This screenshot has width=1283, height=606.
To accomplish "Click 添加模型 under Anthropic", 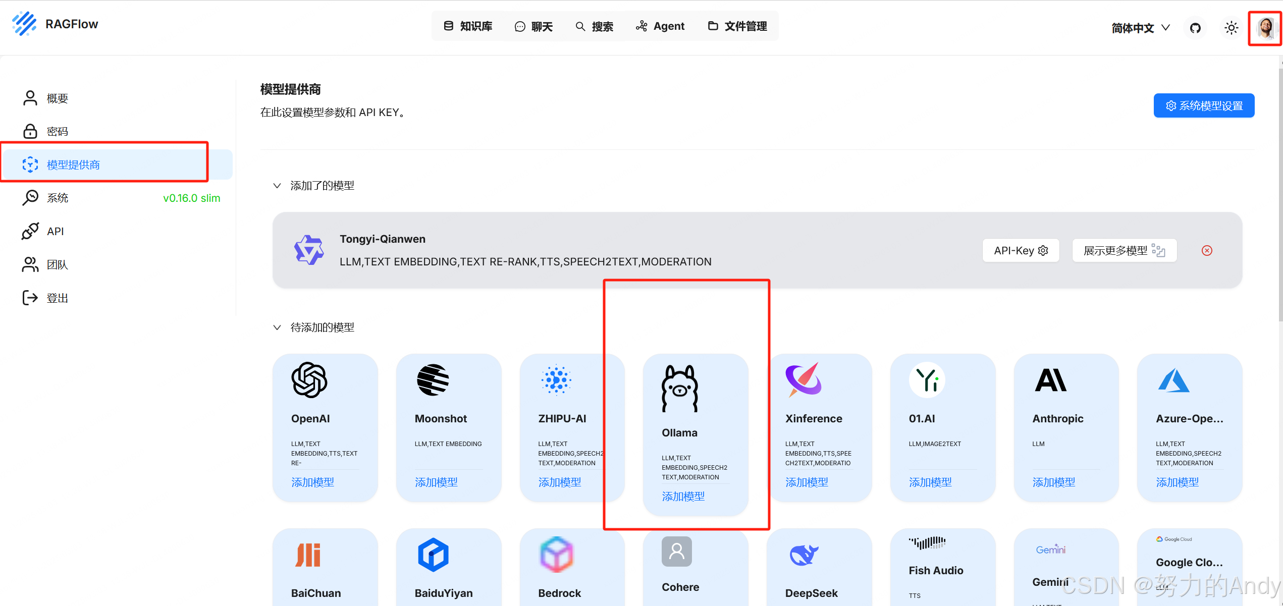I will tap(1054, 482).
